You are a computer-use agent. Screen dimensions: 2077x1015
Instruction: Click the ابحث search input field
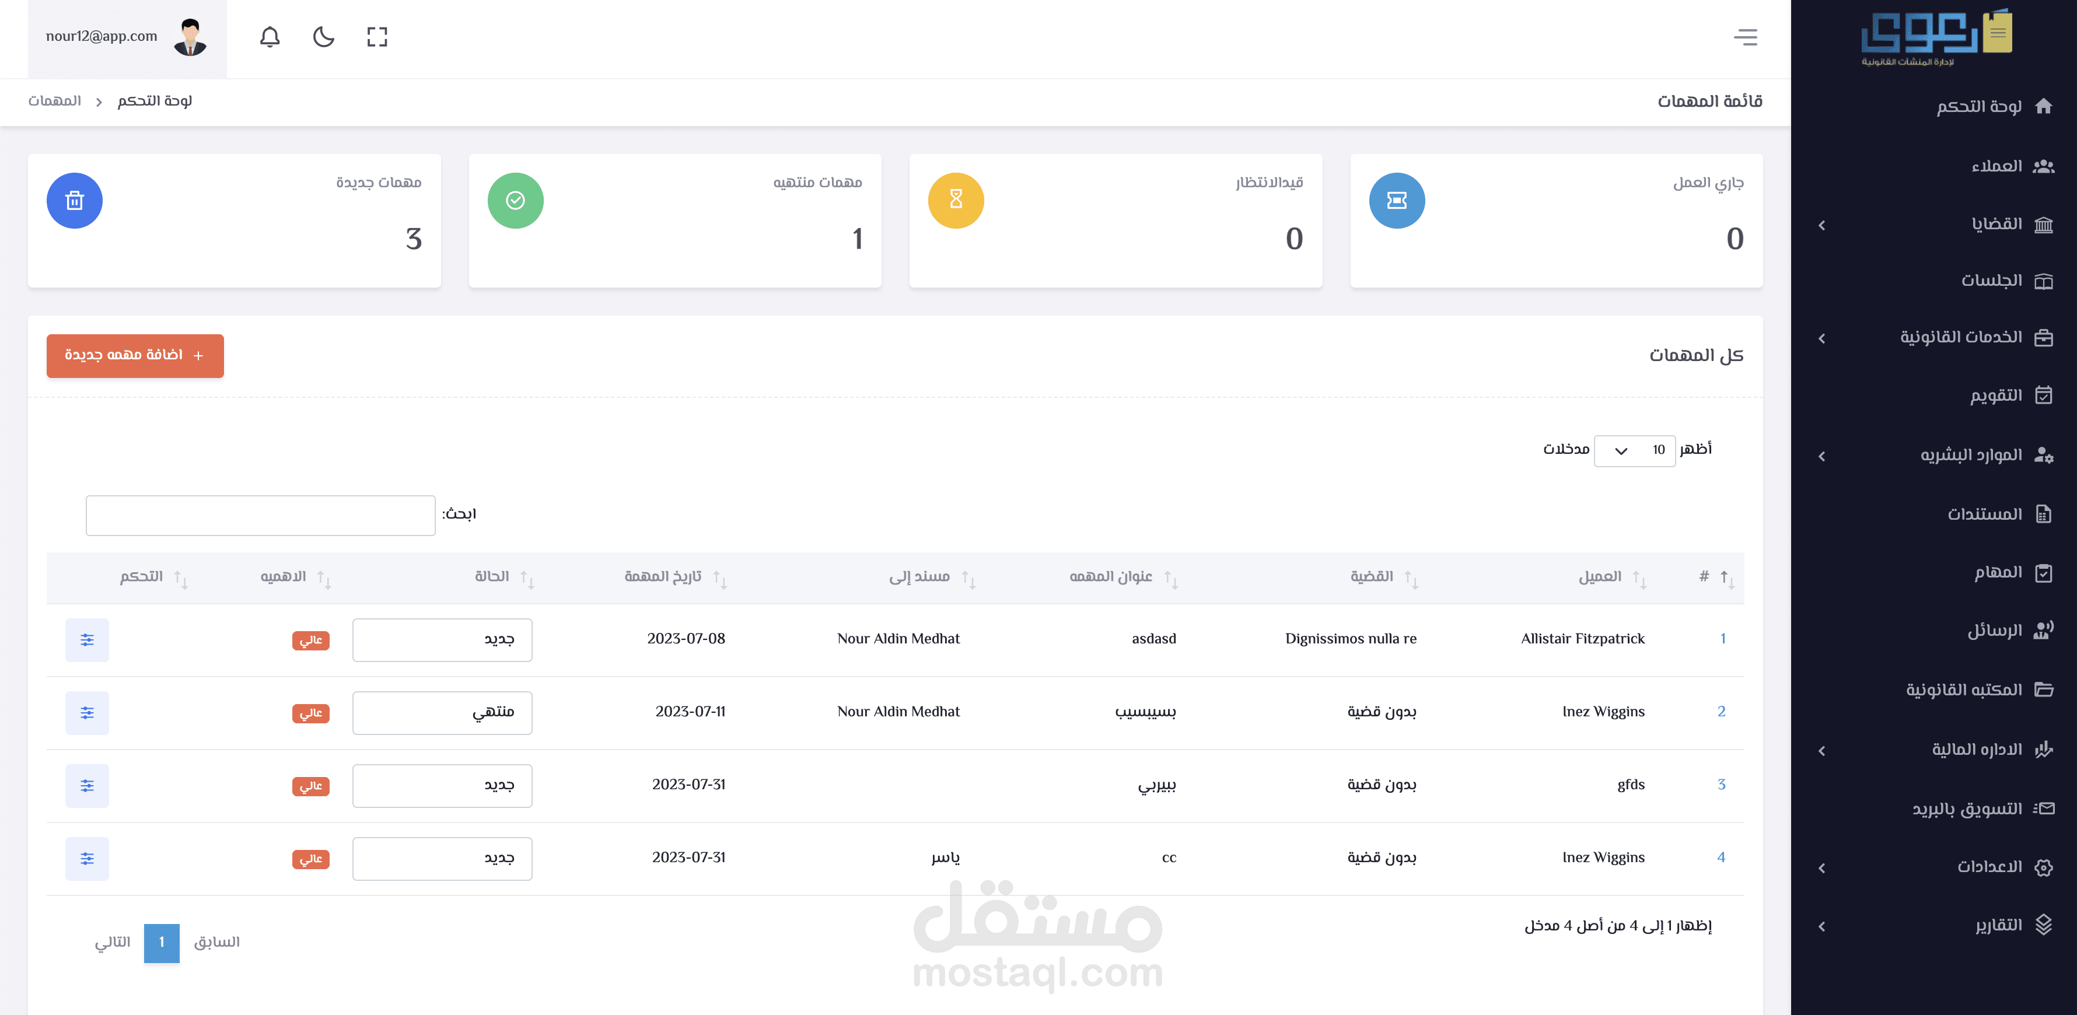point(260,515)
